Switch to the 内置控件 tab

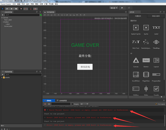tap(138, 16)
